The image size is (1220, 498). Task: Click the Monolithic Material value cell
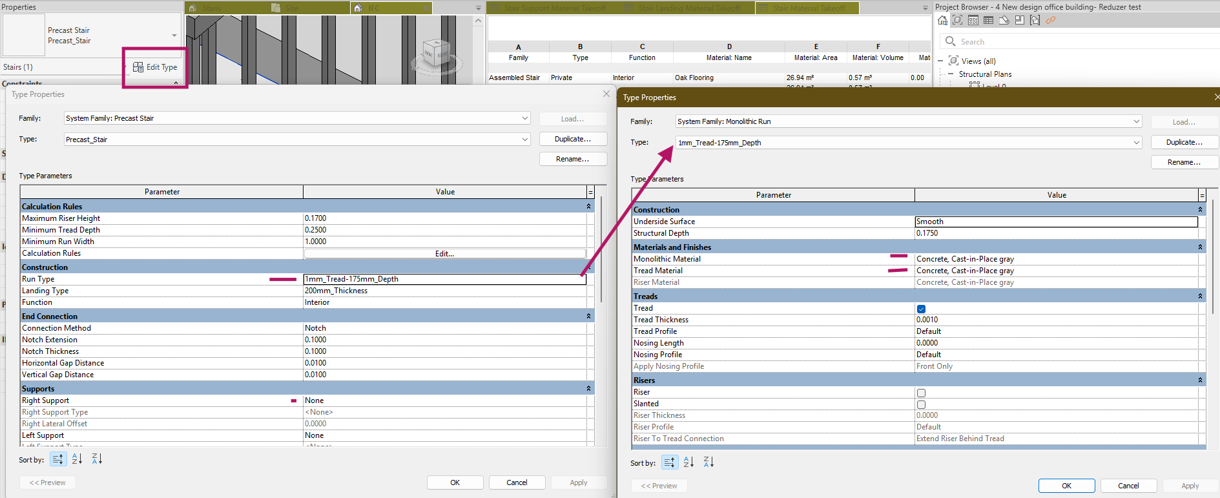1056,259
